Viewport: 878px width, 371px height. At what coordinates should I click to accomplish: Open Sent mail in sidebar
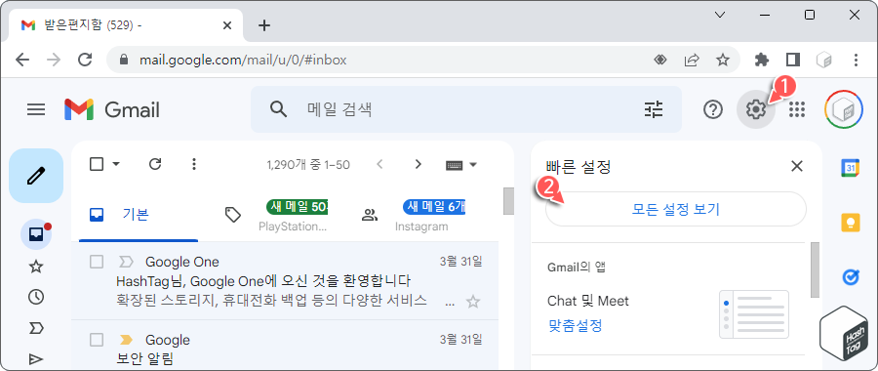click(36, 359)
